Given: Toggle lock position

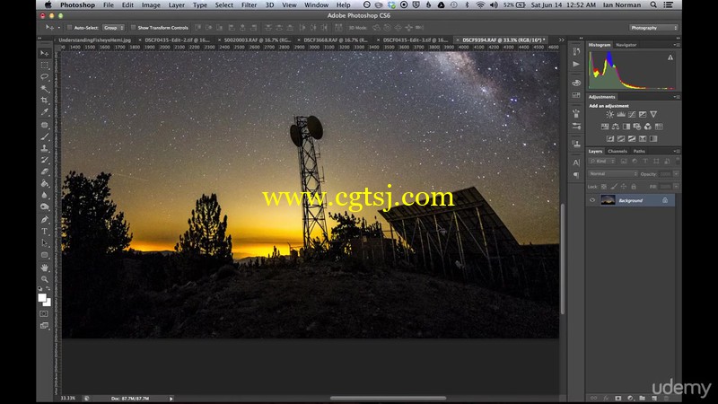Looking at the screenshot, I should pyautogui.click(x=624, y=187).
